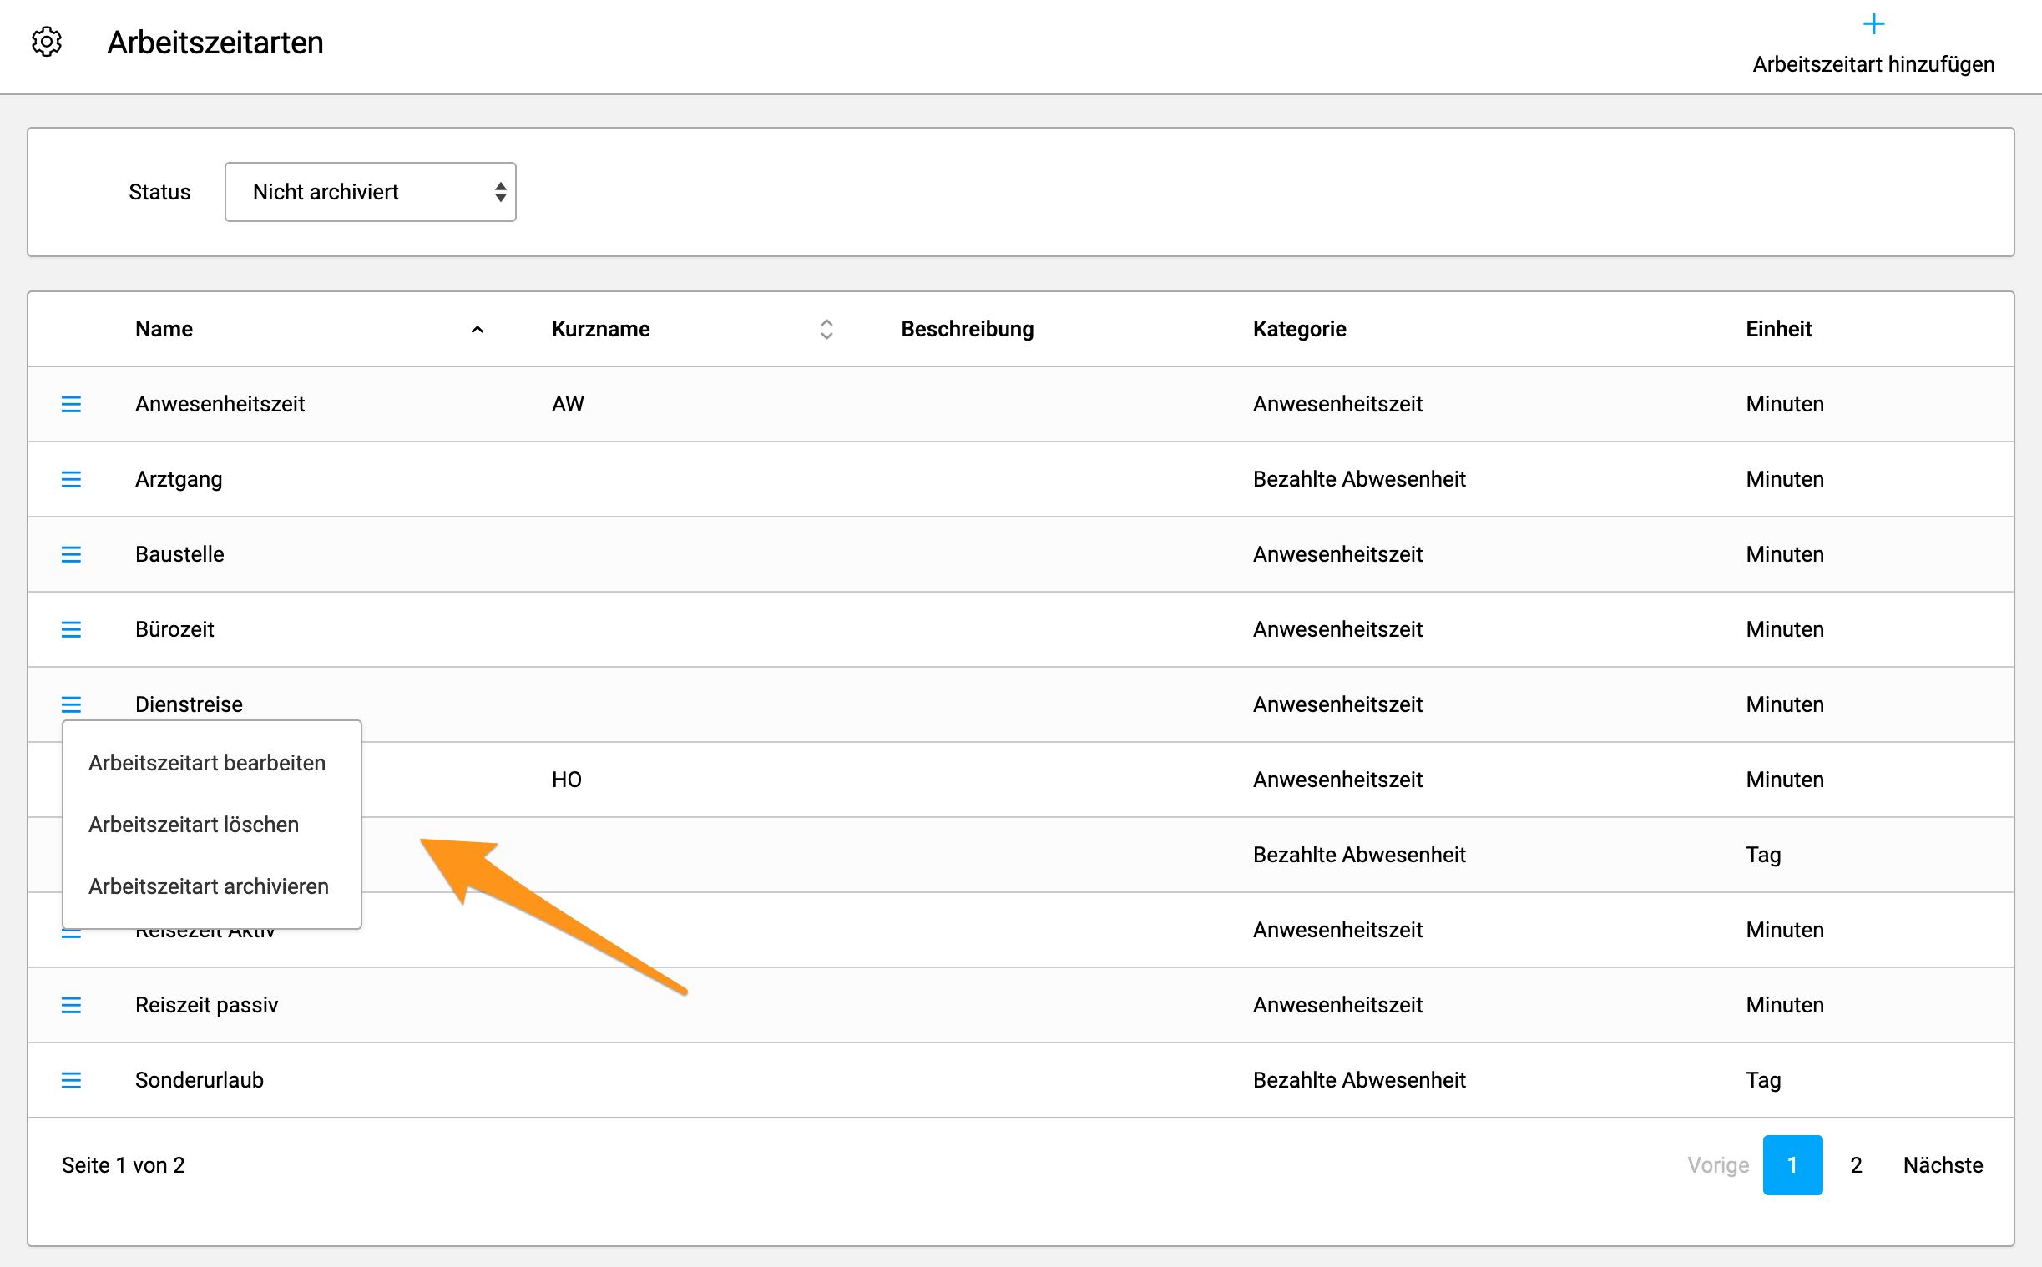Choose Arbeitszeitart bearbeiten in context menu

(x=207, y=763)
